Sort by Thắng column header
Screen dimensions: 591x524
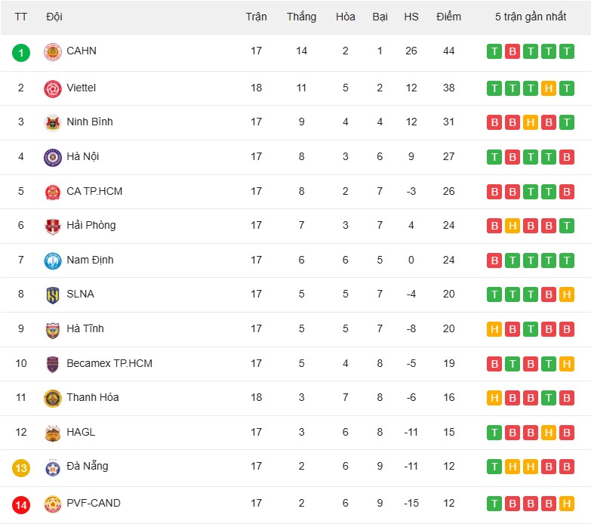coord(301,17)
